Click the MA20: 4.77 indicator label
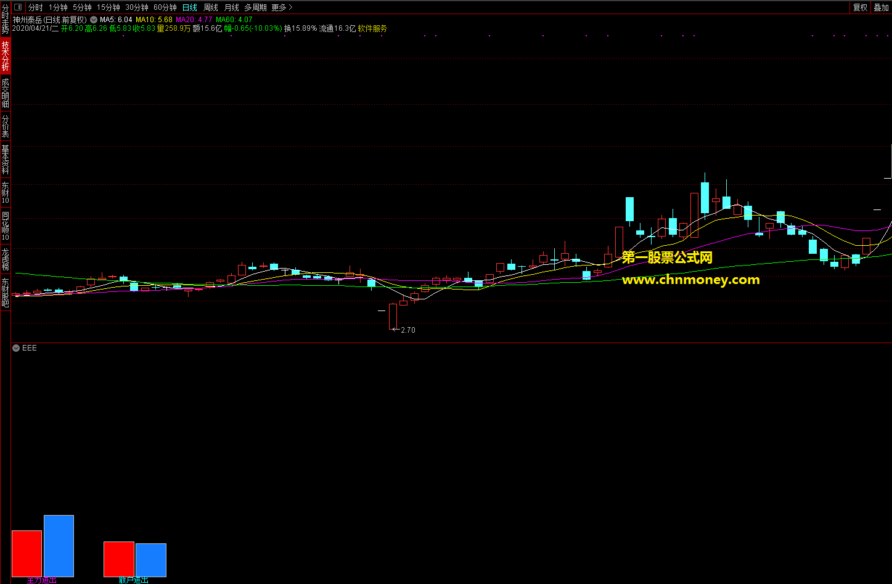The image size is (892, 584). 194,20
